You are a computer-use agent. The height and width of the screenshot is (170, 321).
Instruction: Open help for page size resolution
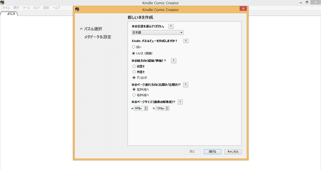coord(180,102)
